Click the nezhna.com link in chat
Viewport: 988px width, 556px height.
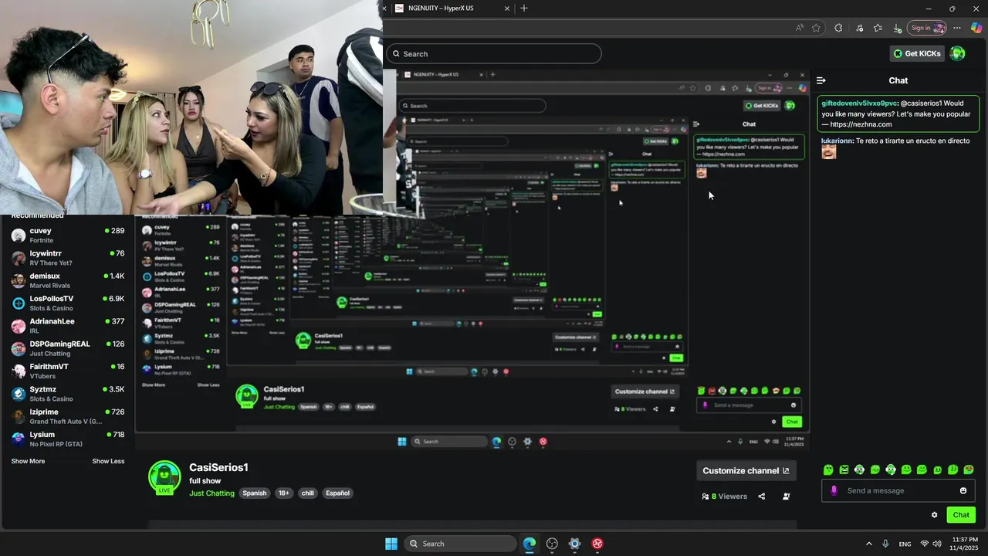point(861,124)
